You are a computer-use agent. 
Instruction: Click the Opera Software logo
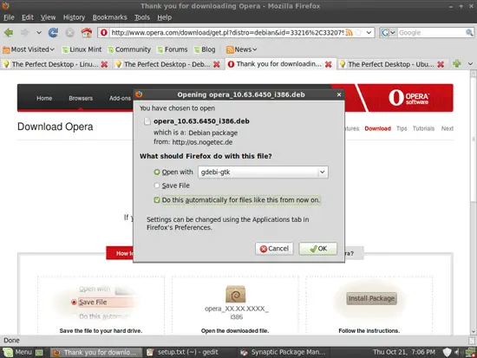pos(408,98)
